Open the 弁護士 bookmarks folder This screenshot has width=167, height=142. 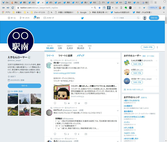tap(17, 12)
